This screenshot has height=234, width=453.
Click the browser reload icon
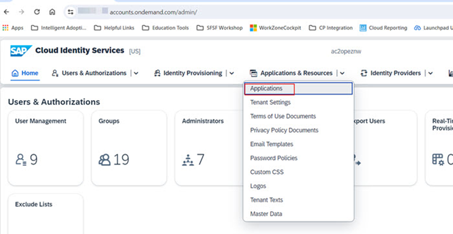pos(37,11)
